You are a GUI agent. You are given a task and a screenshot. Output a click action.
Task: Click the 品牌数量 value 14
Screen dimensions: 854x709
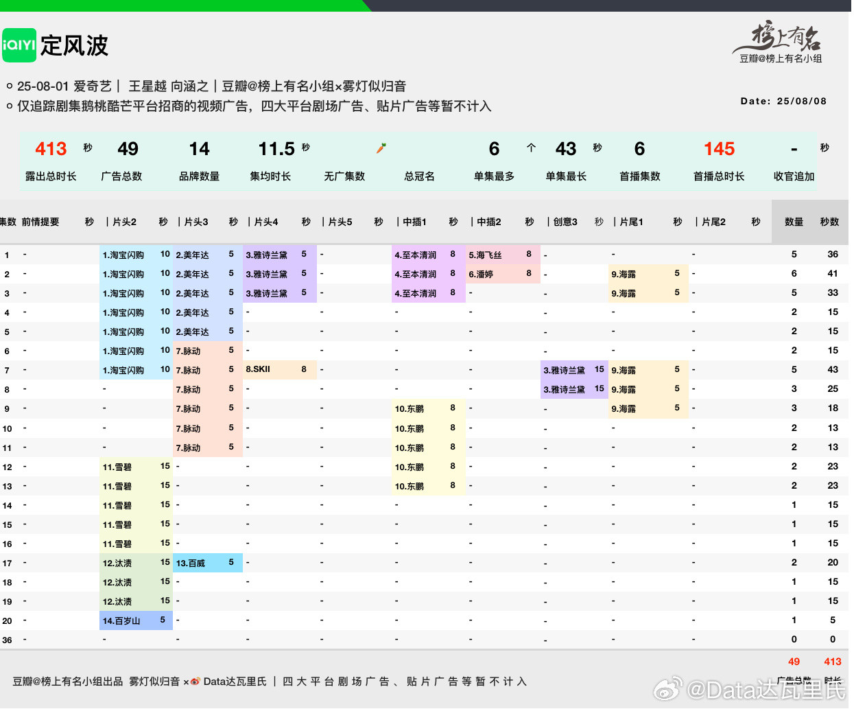pyautogui.click(x=199, y=149)
